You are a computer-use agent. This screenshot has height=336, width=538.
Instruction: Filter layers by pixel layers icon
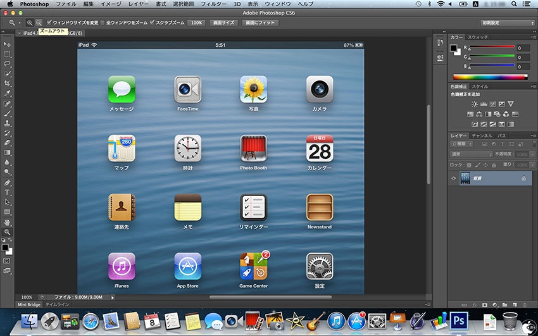[x=485, y=144]
